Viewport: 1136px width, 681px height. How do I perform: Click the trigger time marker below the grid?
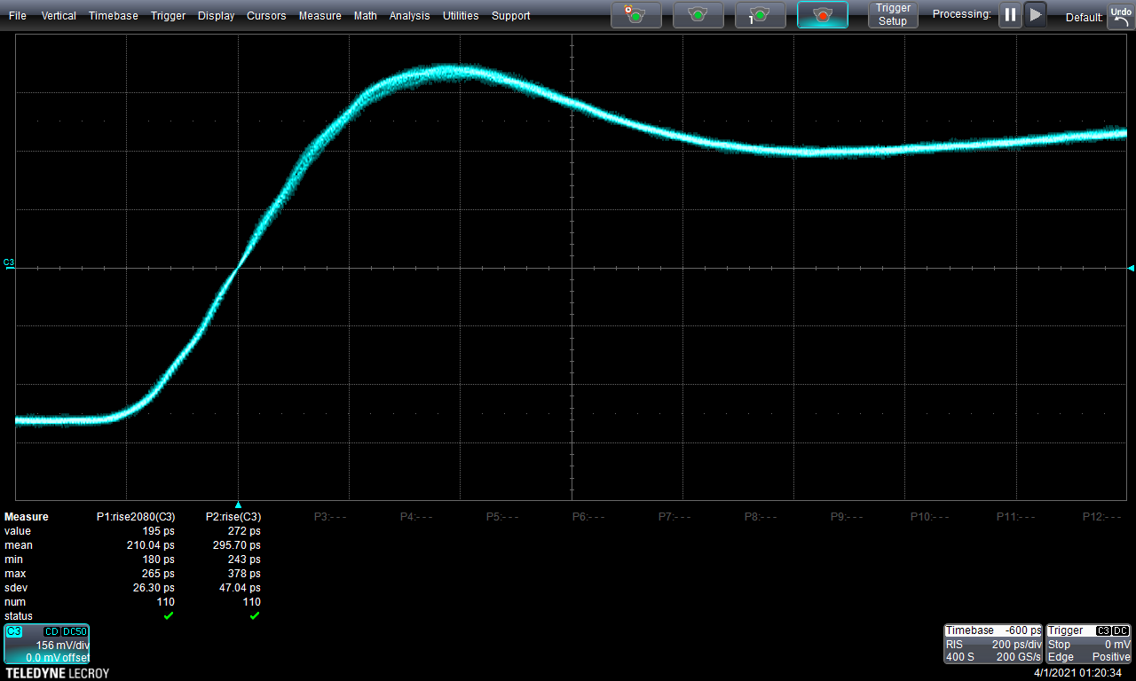(238, 505)
